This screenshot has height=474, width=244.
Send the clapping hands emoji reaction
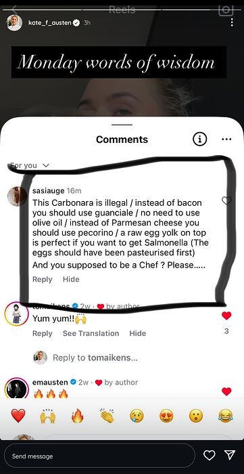[x=107, y=416]
